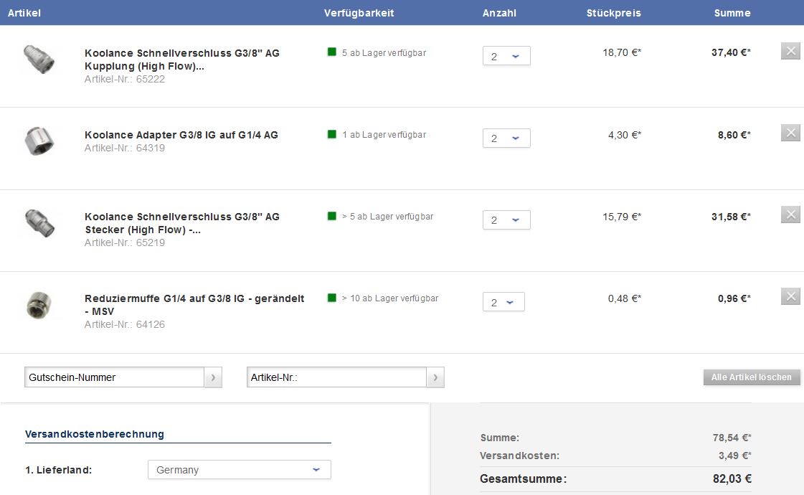Expand the Lieferland Germany dropdown
Image resolution: width=804 pixels, height=495 pixels.
pyautogui.click(x=240, y=470)
